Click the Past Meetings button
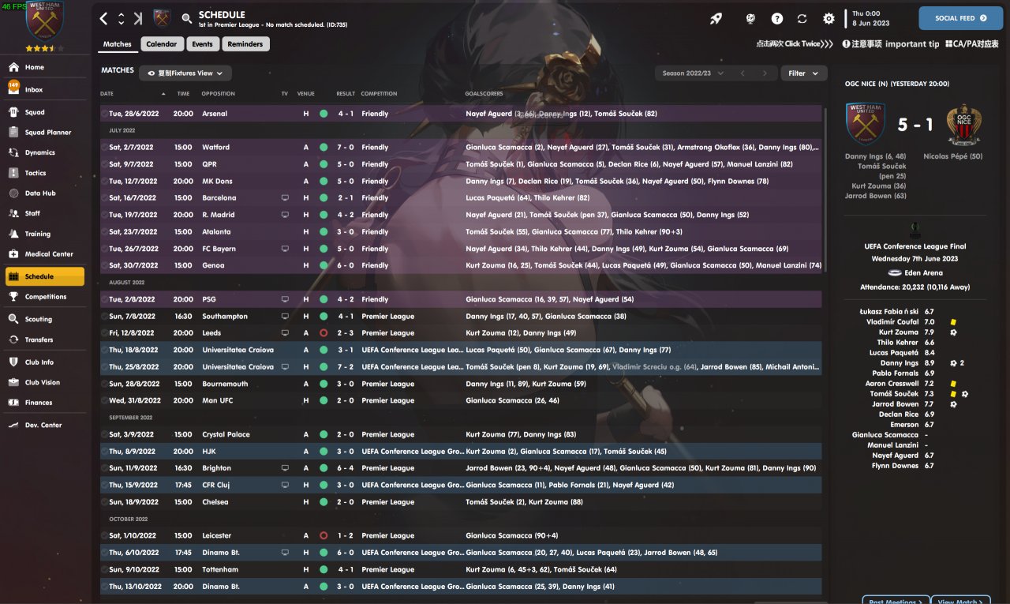 point(895,601)
